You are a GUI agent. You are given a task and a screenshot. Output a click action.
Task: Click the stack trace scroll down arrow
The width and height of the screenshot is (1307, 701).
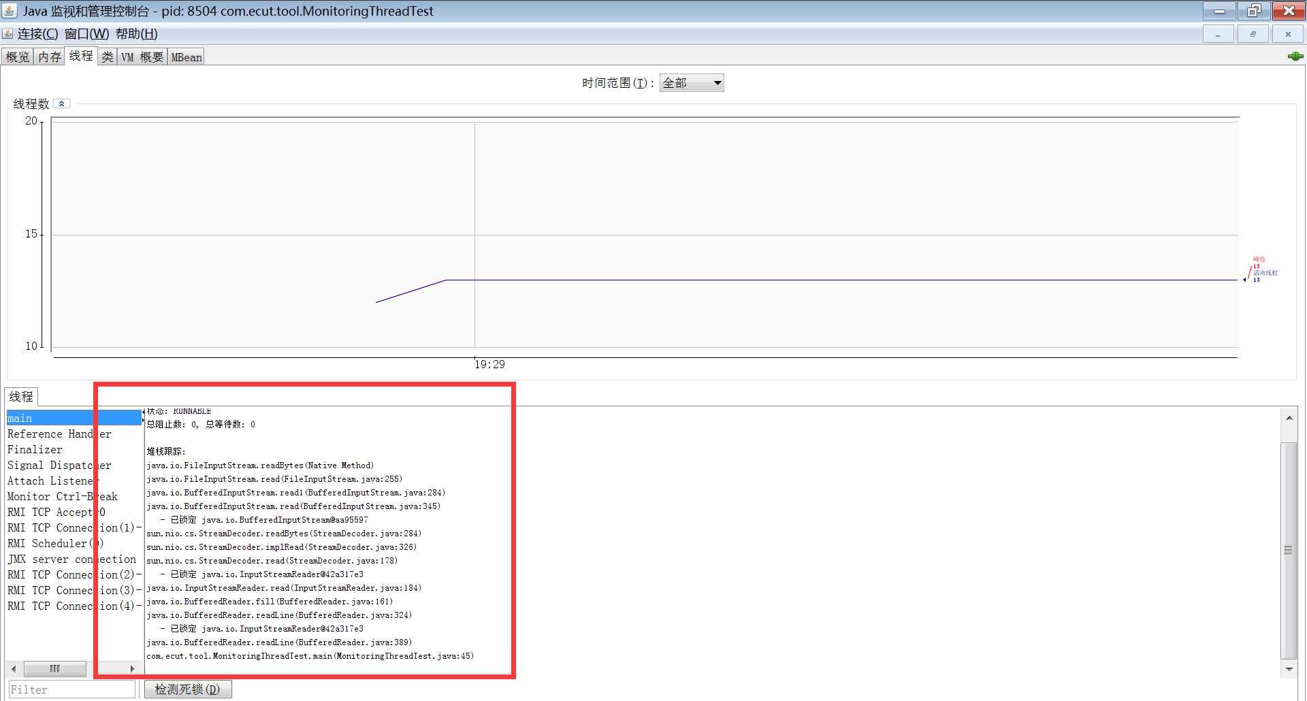click(x=1289, y=669)
